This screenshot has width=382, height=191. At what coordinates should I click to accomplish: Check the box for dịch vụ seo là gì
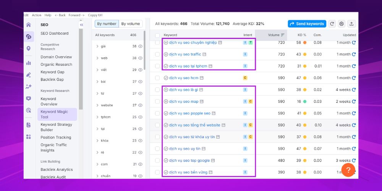click(157, 90)
